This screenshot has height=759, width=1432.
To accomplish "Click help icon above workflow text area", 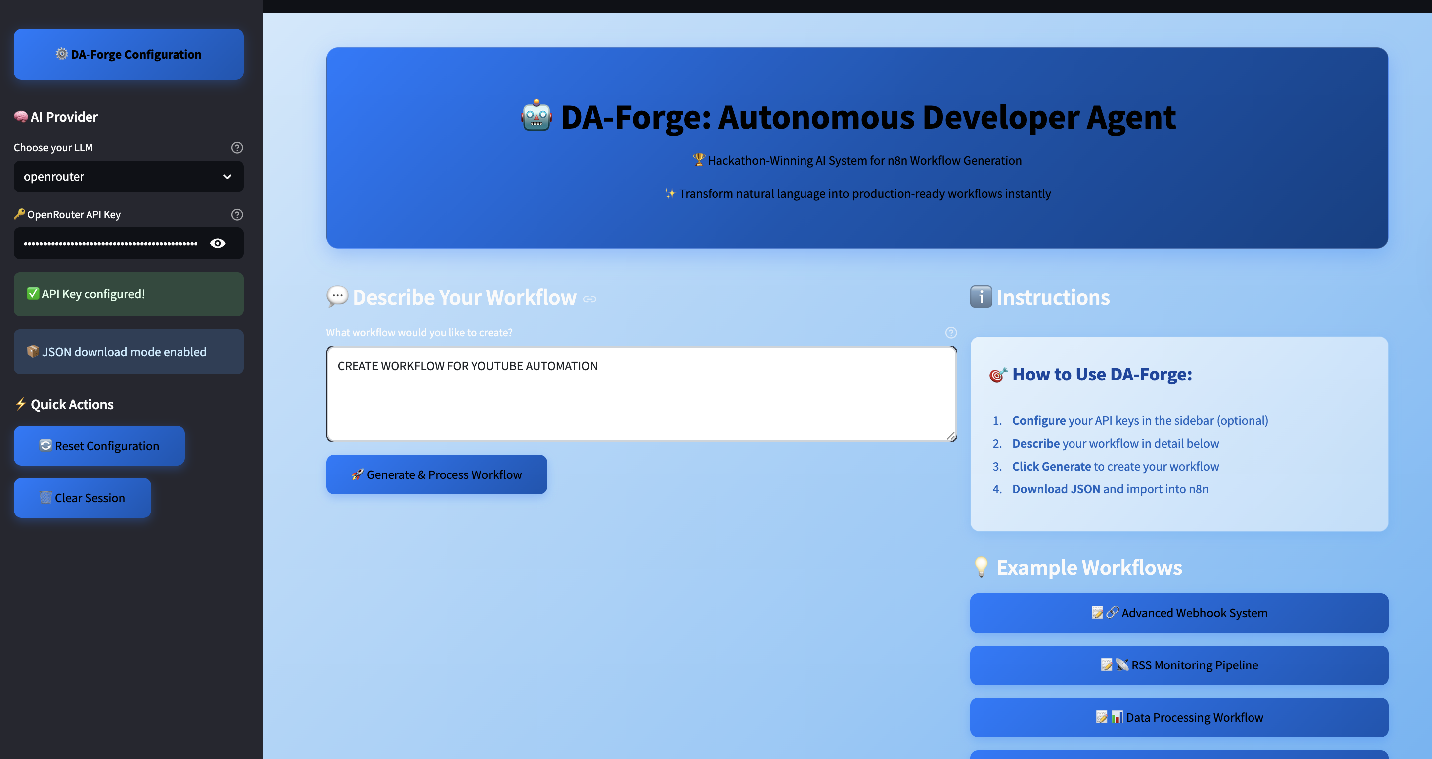I will pyautogui.click(x=951, y=333).
